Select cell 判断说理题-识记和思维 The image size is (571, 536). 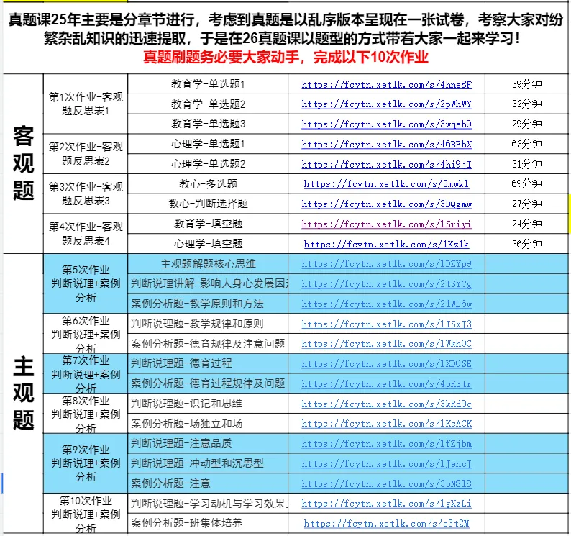point(208,404)
